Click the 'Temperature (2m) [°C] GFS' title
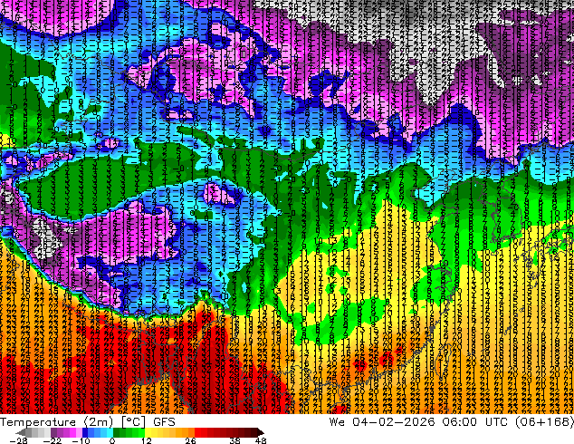Viewport: 574px width, 444px height. [88, 422]
